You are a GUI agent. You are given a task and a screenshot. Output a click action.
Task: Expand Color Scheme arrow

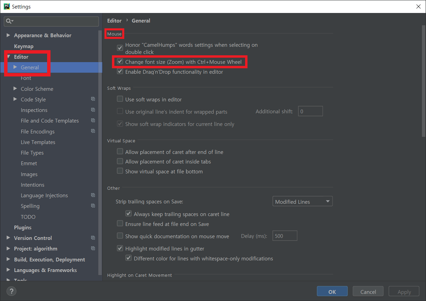(x=15, y=88)
